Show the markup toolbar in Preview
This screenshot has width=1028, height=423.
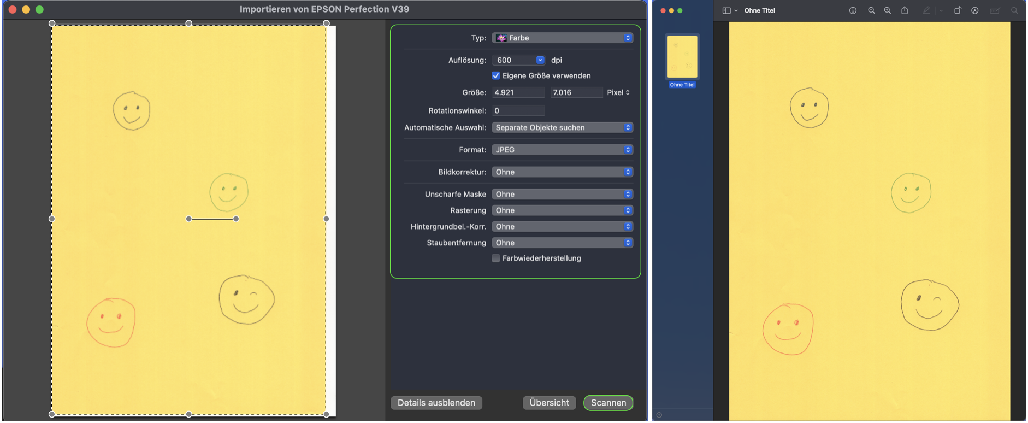pos(975,10)
